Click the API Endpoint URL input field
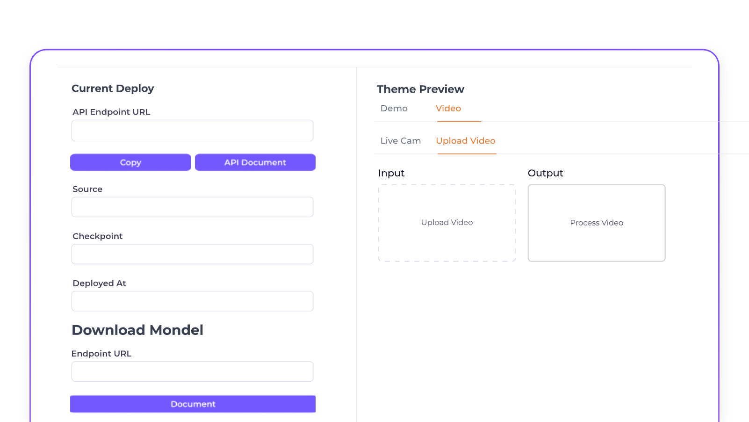The image size is (749, 422). click(192, 131)
